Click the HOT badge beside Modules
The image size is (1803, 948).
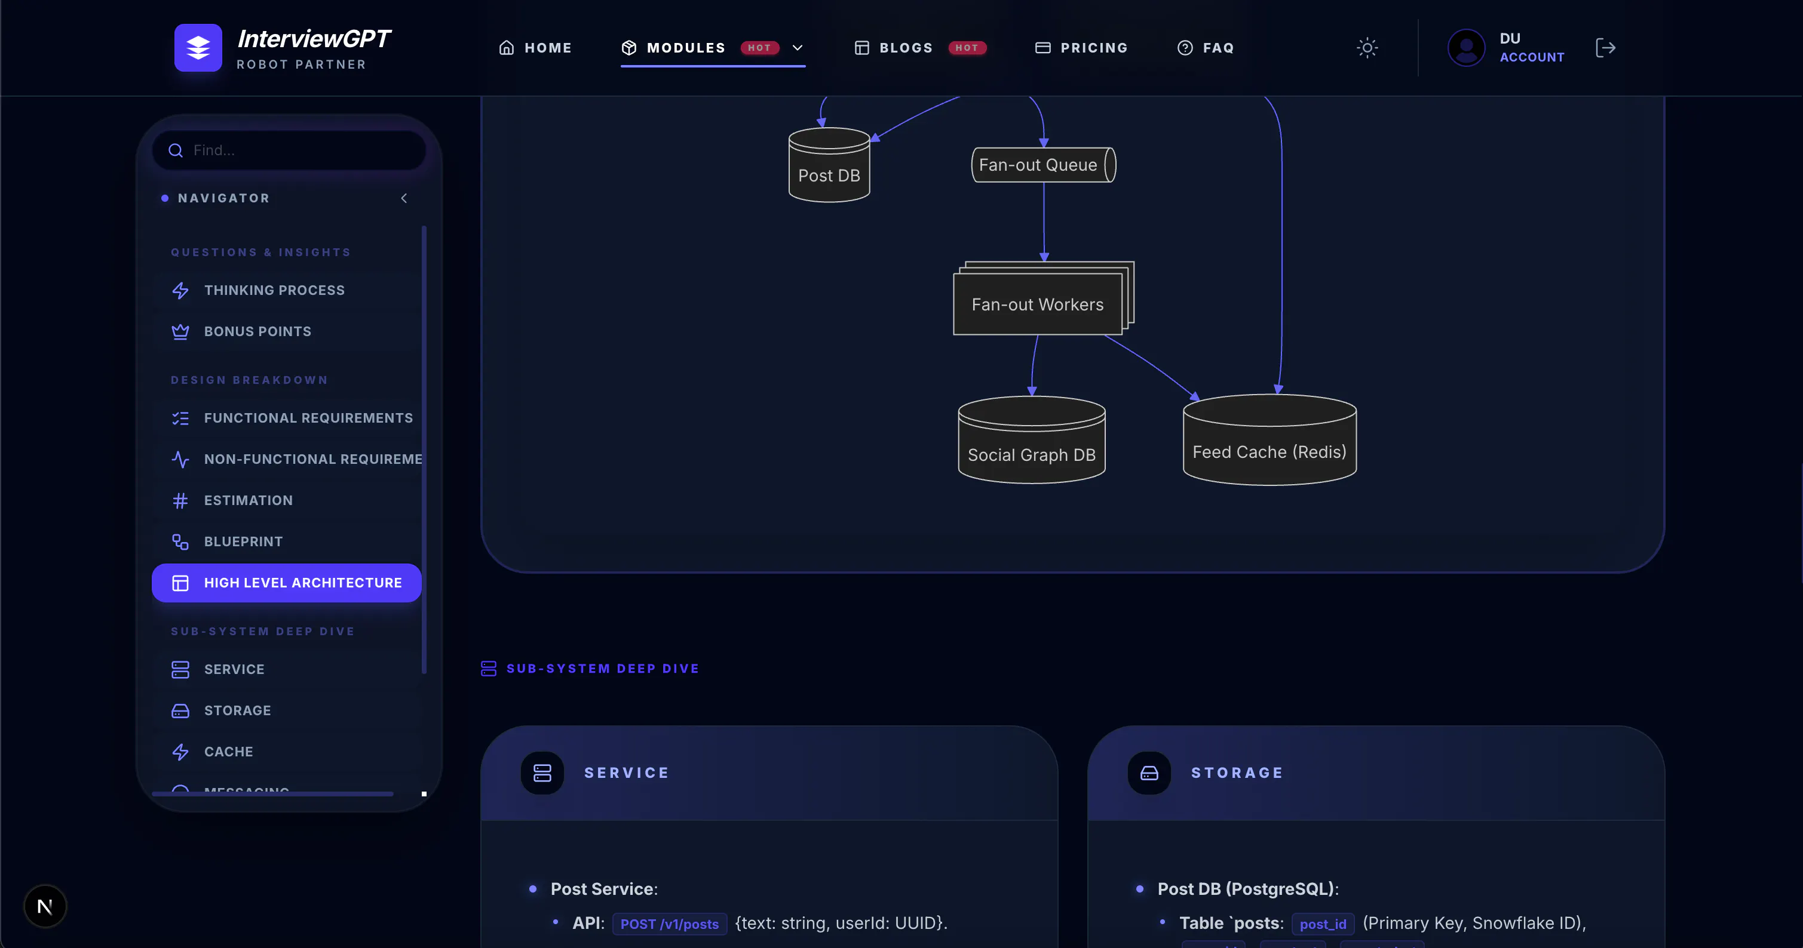click(x=759, y=48)
